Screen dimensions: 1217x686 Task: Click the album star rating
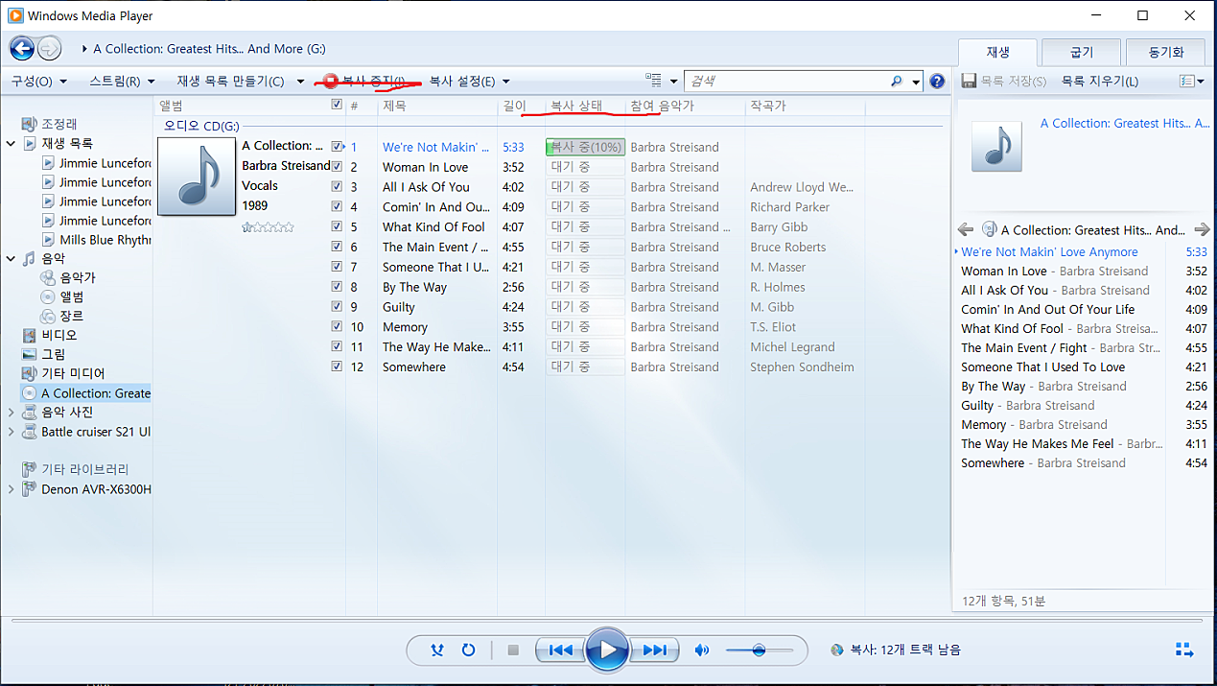tap(268, 227)
